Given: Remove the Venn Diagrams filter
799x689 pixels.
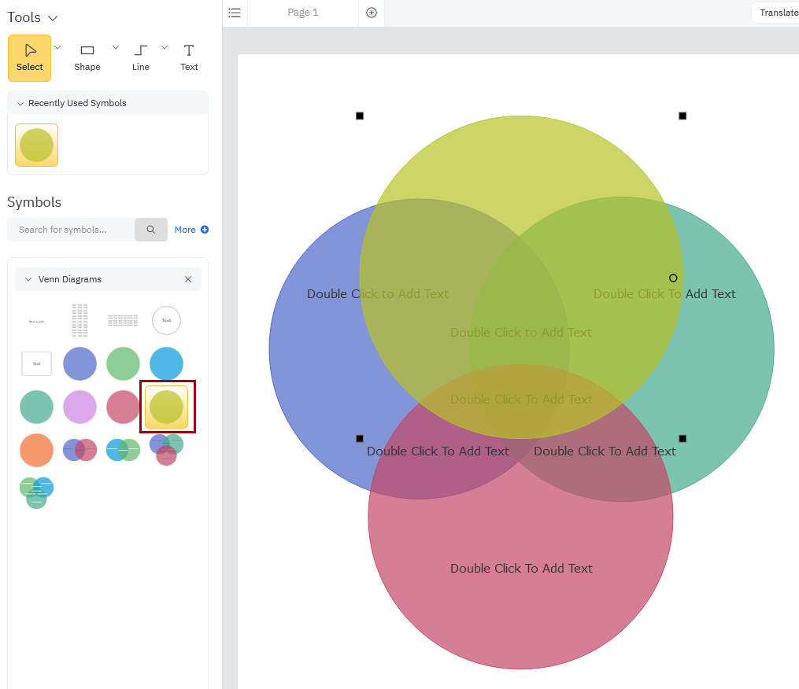Looking at the screenshot, I should pos(188,279).
